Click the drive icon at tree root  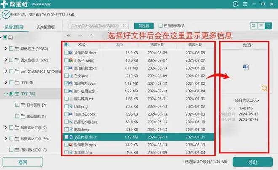[11, 37]
